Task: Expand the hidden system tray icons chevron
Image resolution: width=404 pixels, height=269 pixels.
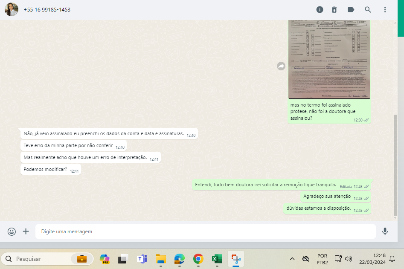Action: [292, 259]
